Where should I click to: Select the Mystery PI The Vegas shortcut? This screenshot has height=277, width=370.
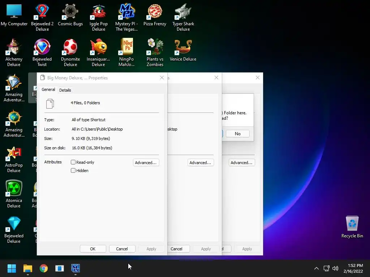126,17
